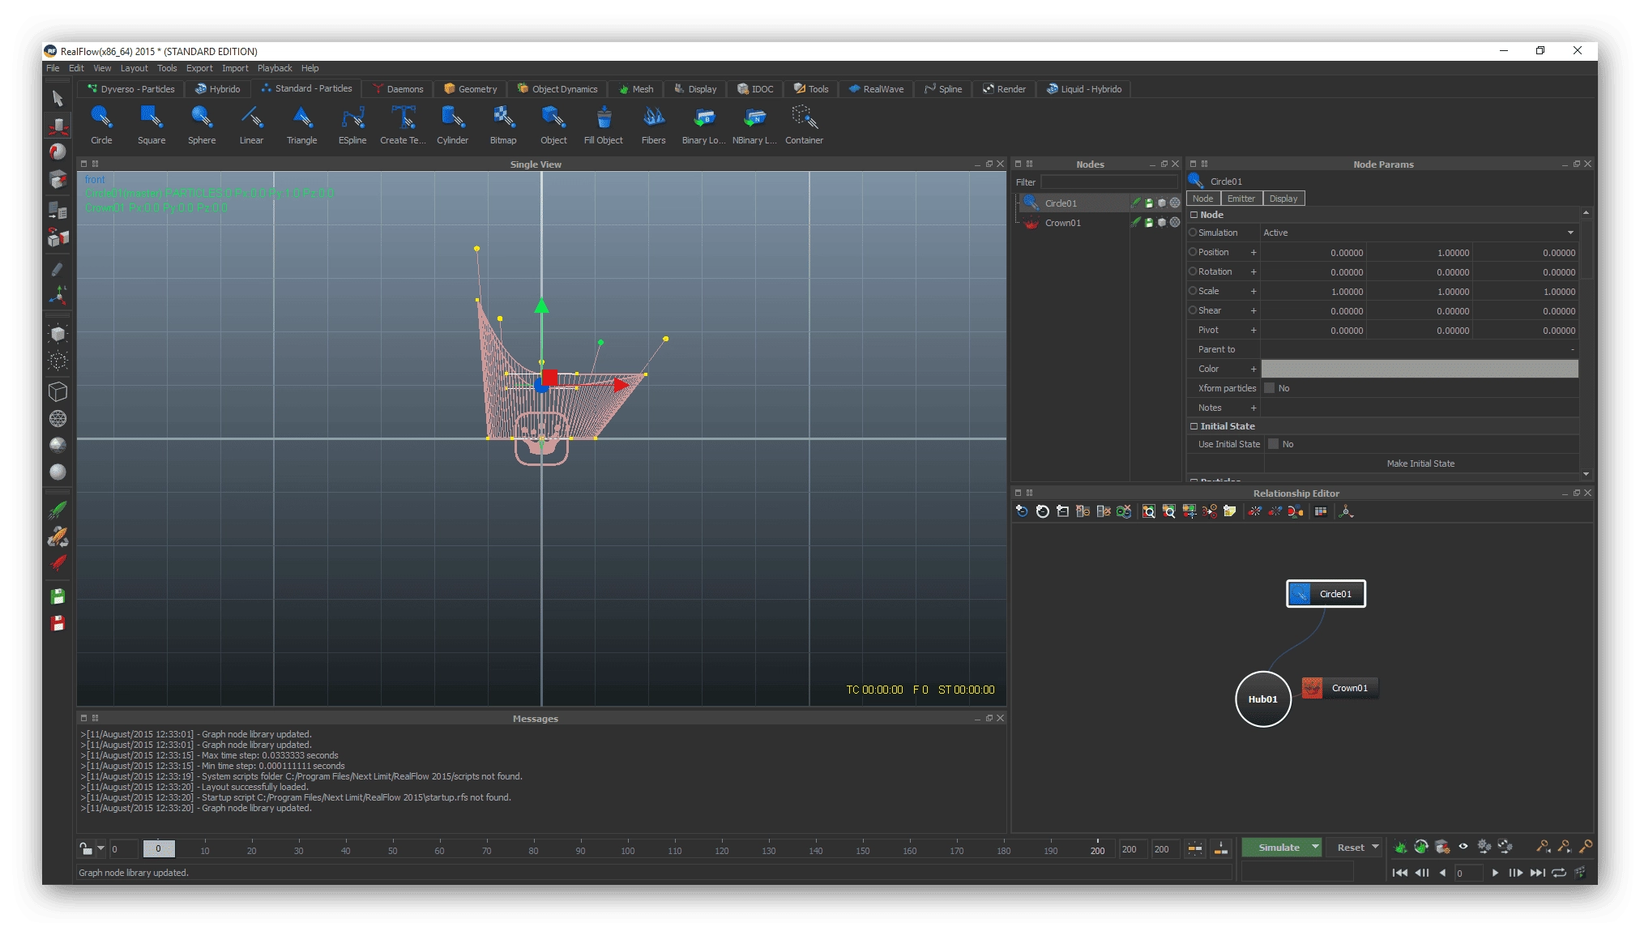Click the Shear animation radio circle

1193,310
